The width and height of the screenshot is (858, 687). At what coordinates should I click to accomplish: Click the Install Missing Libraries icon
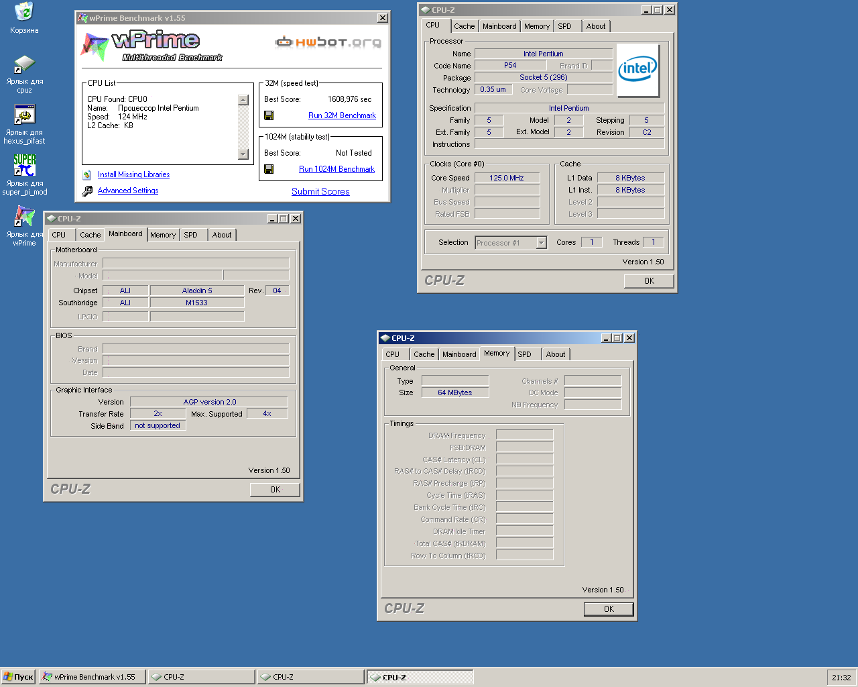click(x=87, y=174)
